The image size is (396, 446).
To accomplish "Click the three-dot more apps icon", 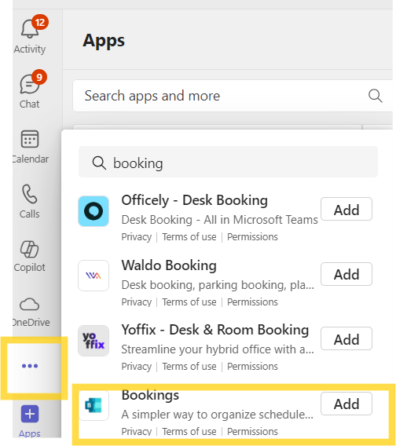I will pyautogui.click(x=30, y=366).
